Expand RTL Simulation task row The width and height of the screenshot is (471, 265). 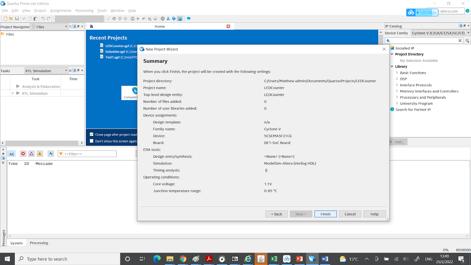pos(12,93)
